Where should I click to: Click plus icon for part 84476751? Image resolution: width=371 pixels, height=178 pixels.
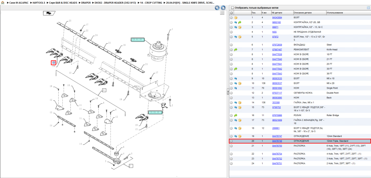(232, 163)
